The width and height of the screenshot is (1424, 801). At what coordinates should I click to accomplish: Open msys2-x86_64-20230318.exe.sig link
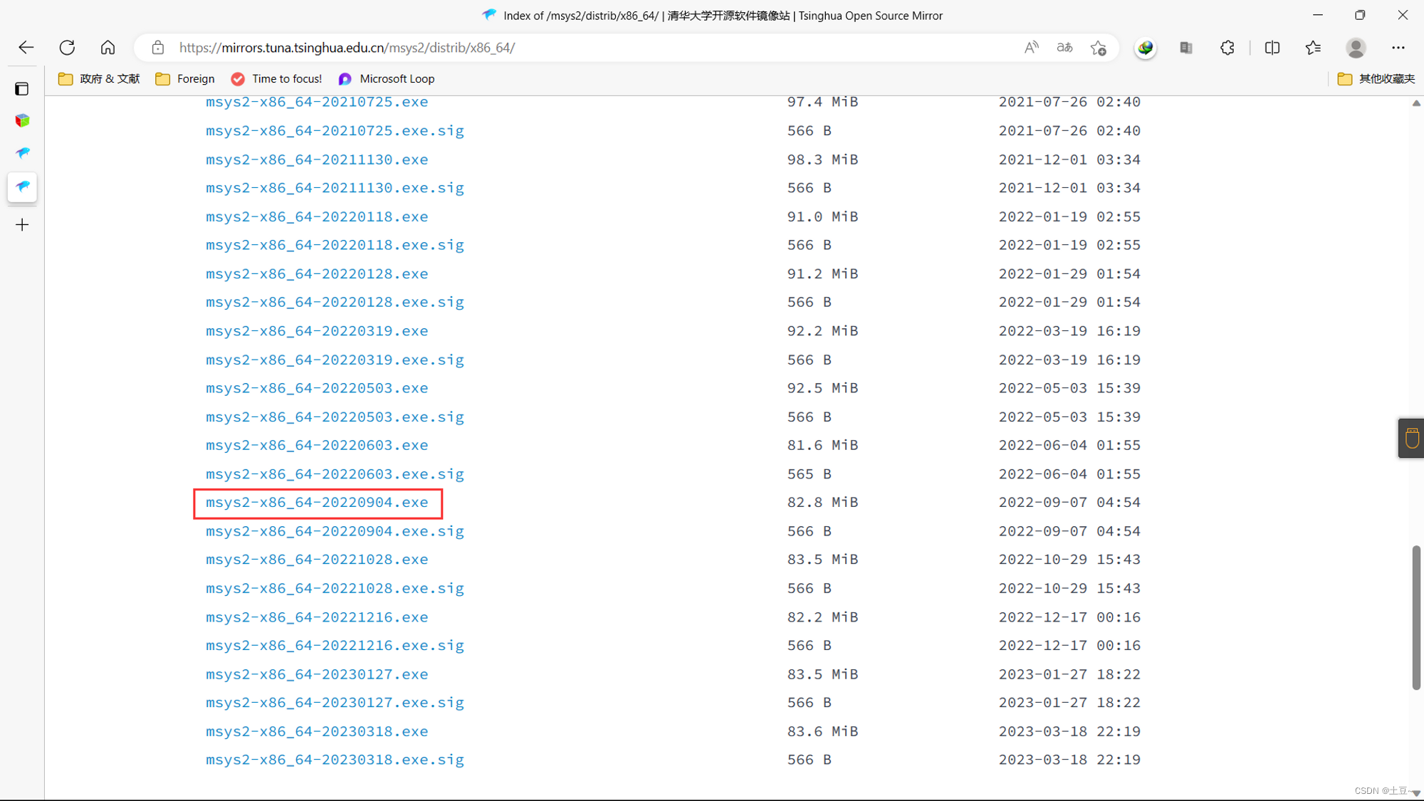335,760
